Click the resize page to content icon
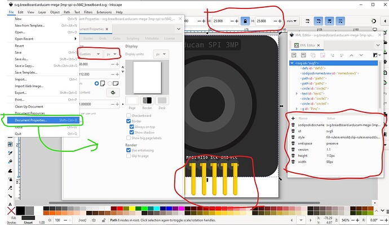 (114, 92)
